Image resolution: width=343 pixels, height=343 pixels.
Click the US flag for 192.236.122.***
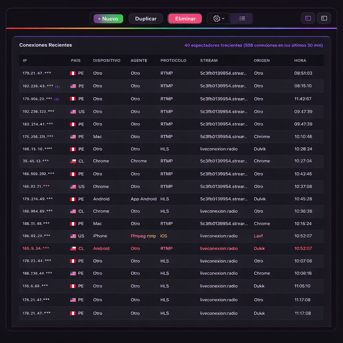[x=73, y=112]
